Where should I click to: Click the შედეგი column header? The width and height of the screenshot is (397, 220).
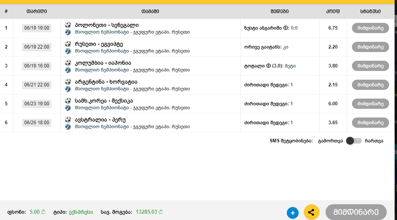[x=280, y=11]
